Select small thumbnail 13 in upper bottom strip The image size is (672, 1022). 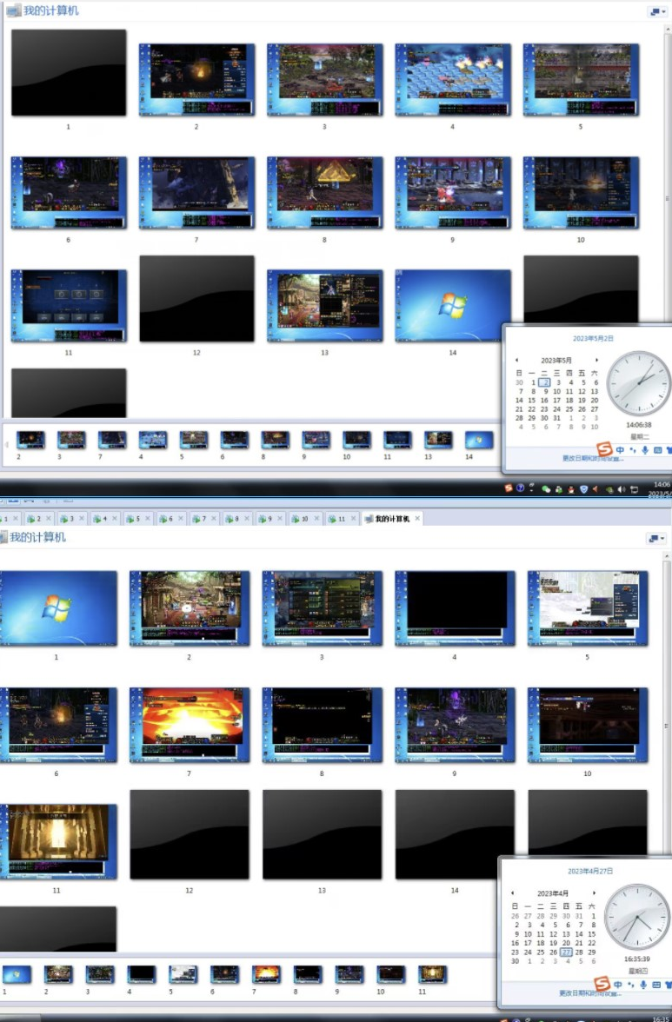(438, 440)
